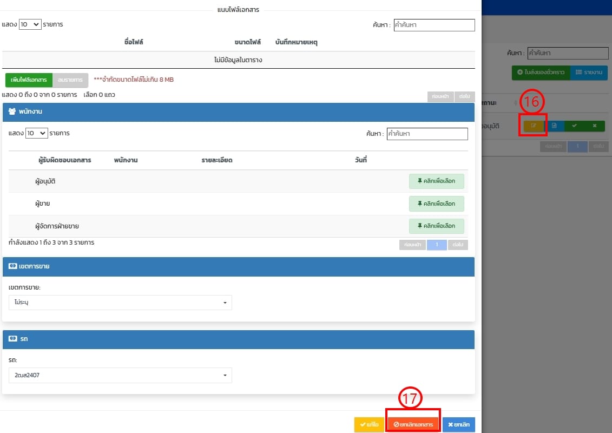Screen dimensions: 612x433
Task: Click the green checkmark approve icon
Action: 574,126
